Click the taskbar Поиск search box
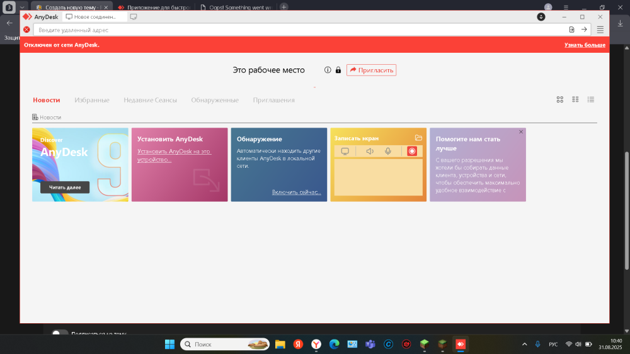This screenshot has width=630, height=354. coord(225,344)
